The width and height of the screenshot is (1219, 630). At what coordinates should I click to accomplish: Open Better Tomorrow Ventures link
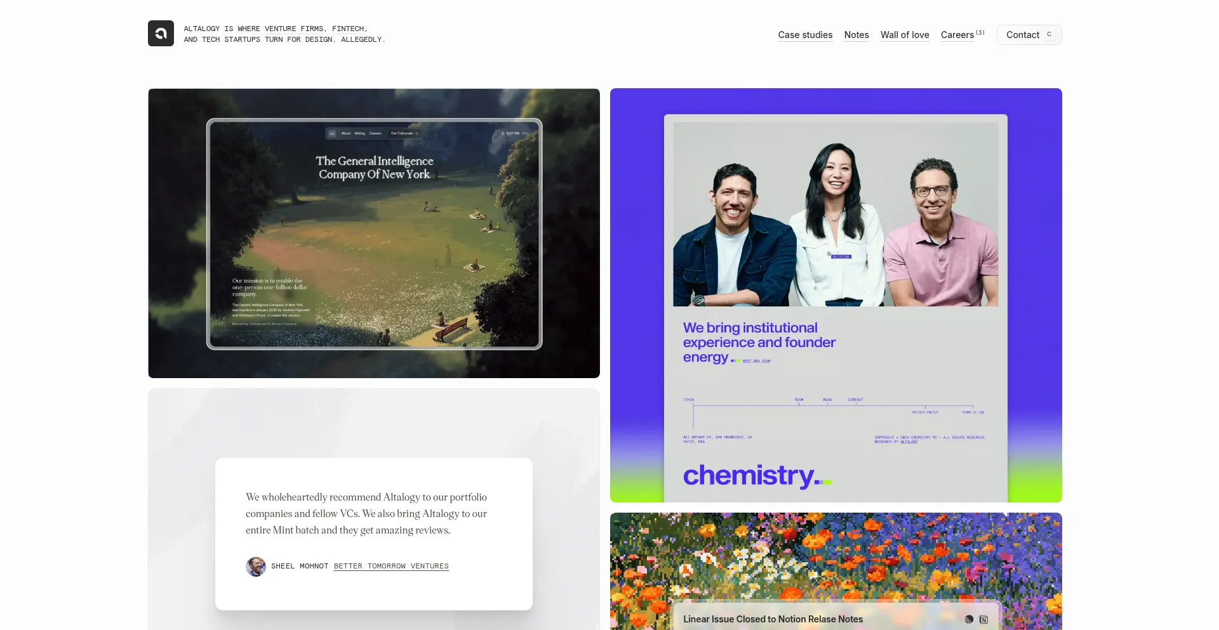point(391,566)
